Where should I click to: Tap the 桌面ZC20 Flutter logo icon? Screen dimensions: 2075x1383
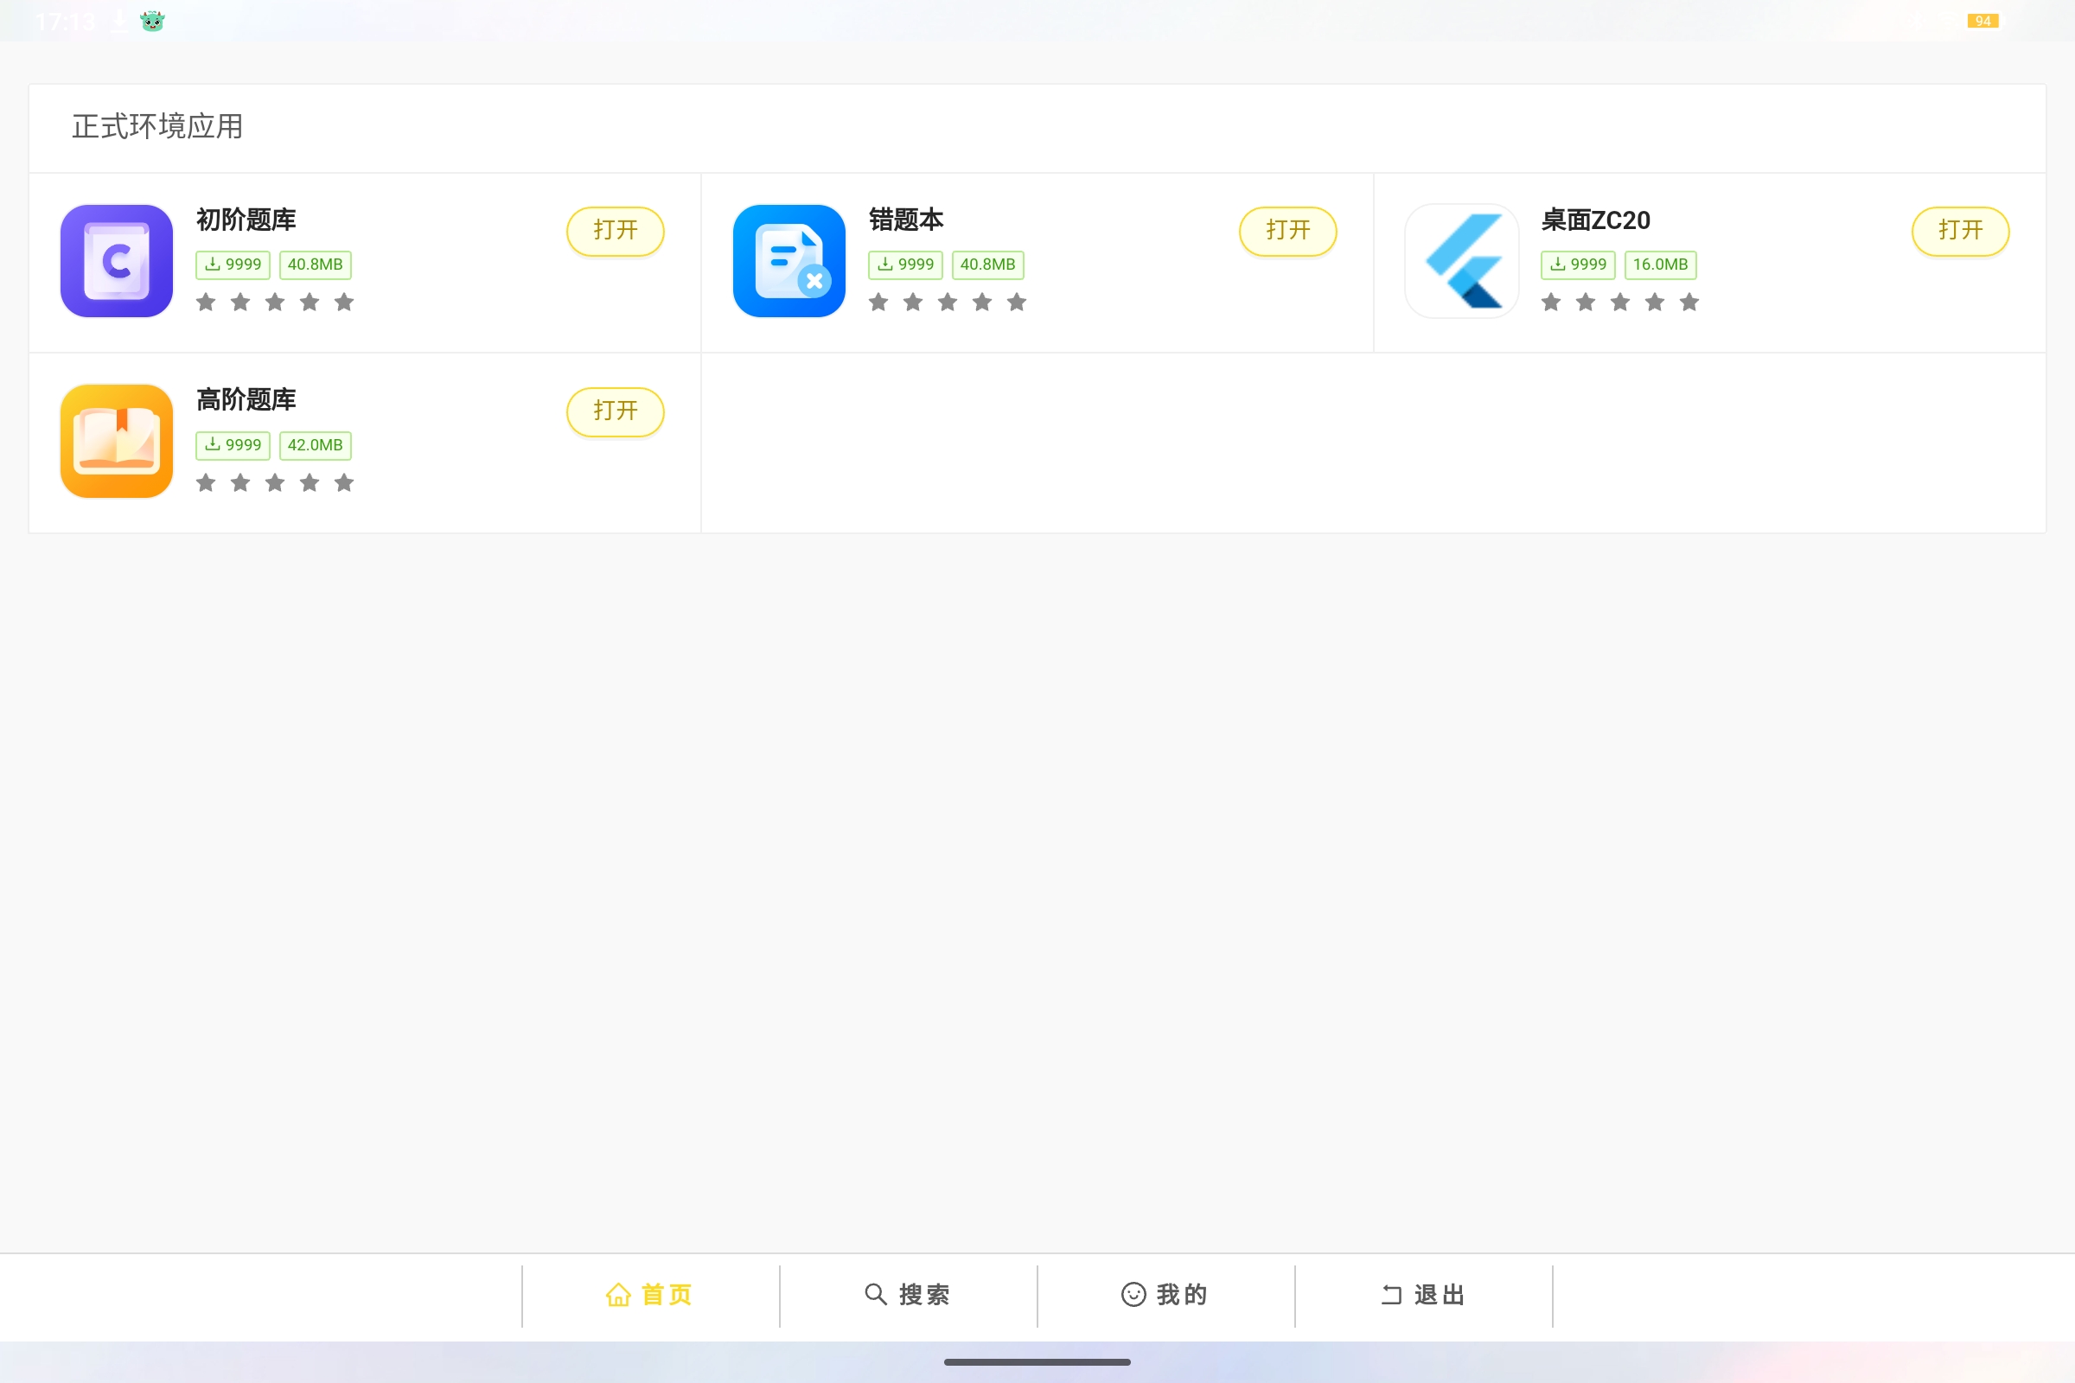1461,261
